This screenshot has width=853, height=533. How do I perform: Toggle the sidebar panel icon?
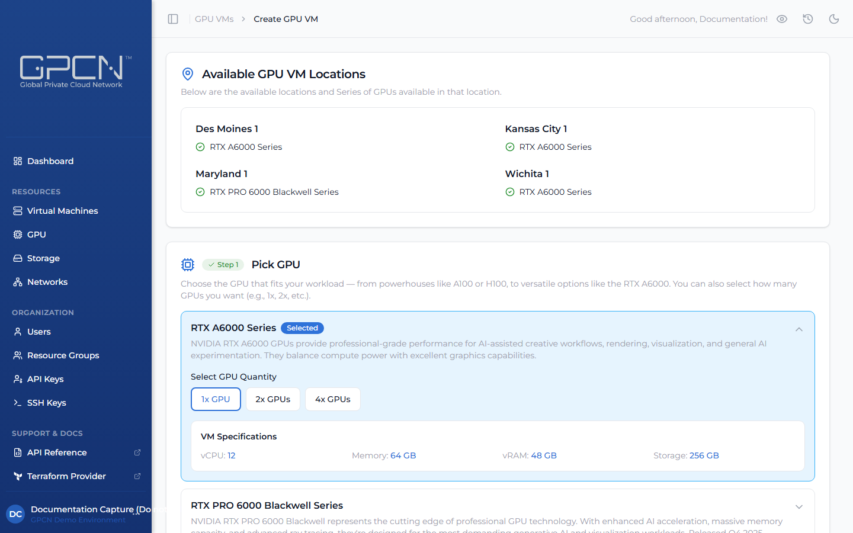[x=173, y=19]
